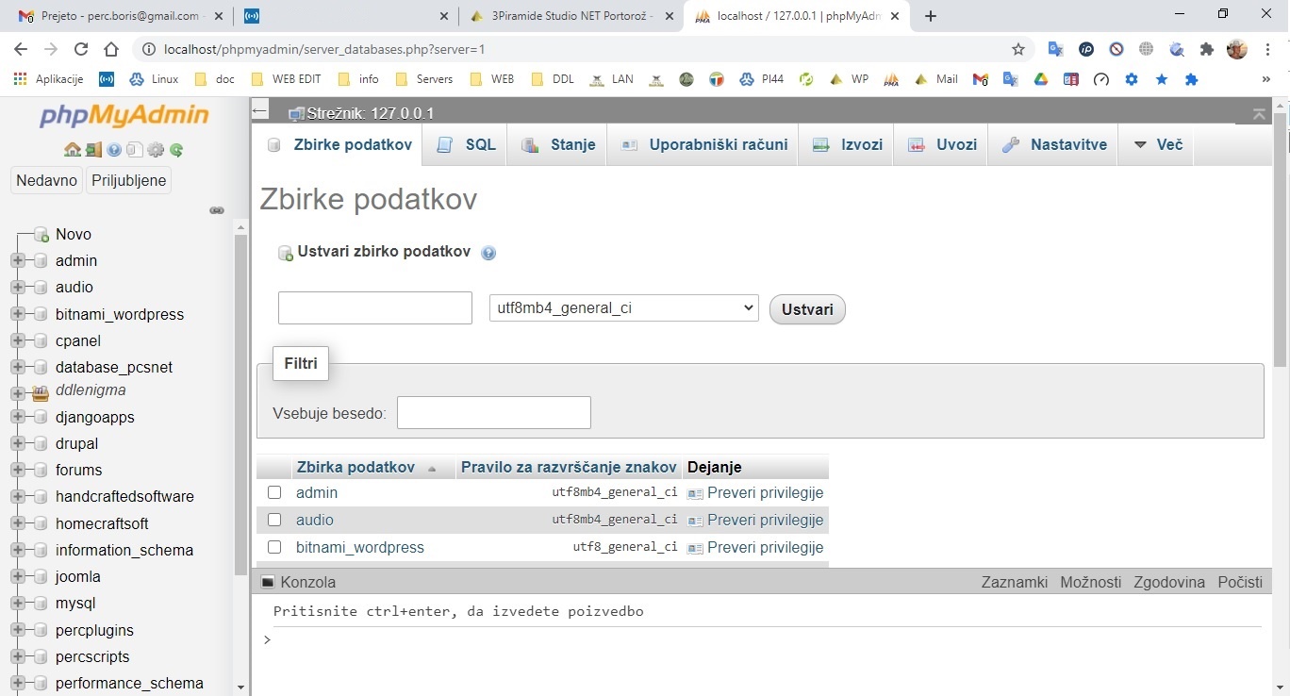Expand the admin database tree node
Image resolution: width=1290 pixels, height=696 pixels.
pos(17,261)
